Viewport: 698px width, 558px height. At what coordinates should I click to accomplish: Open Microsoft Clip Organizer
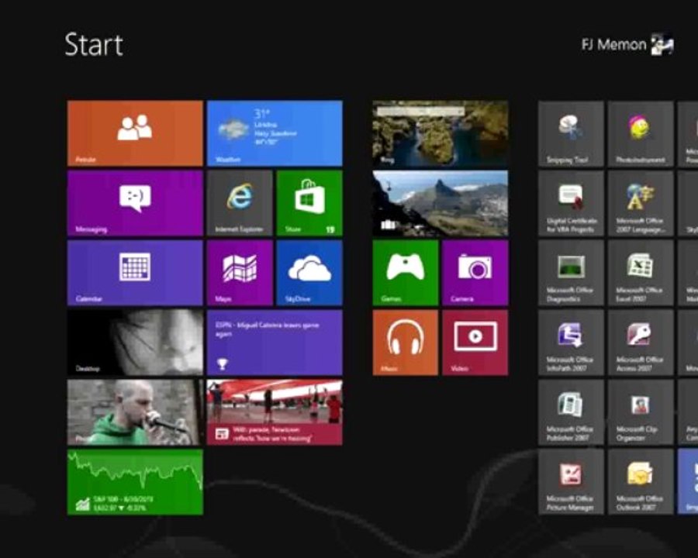click(641, 412)
